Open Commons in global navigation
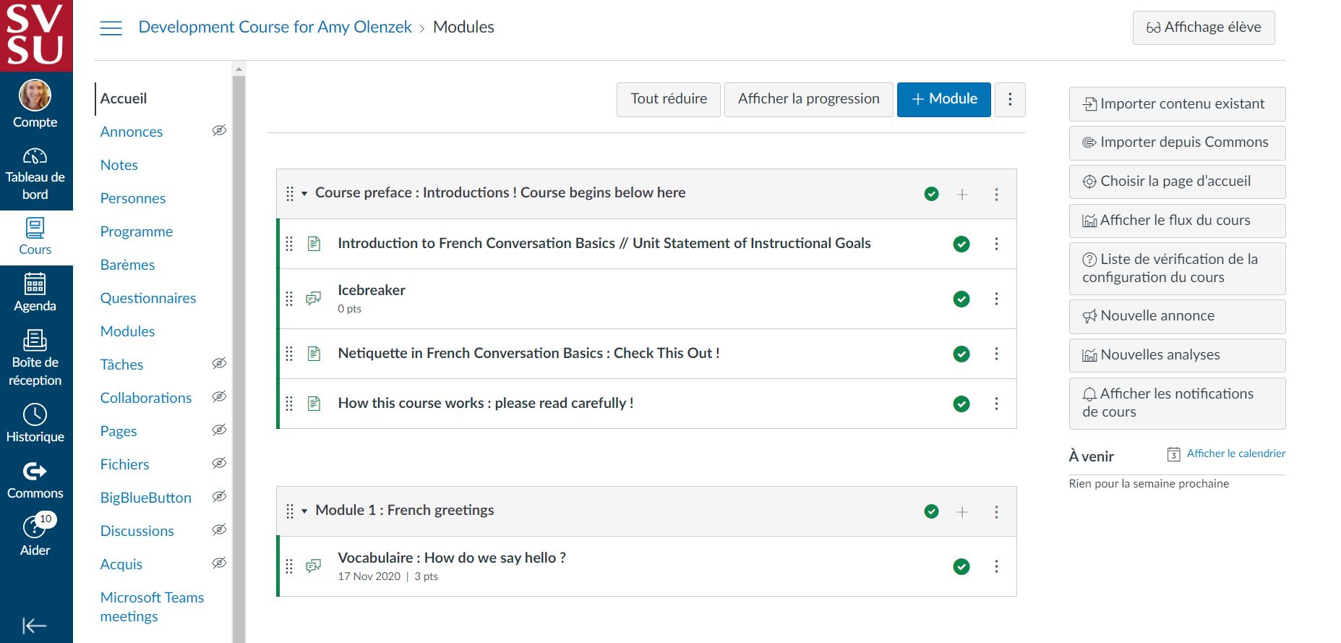The width and height of the screenshot is (1341, 643). [35, 472]
